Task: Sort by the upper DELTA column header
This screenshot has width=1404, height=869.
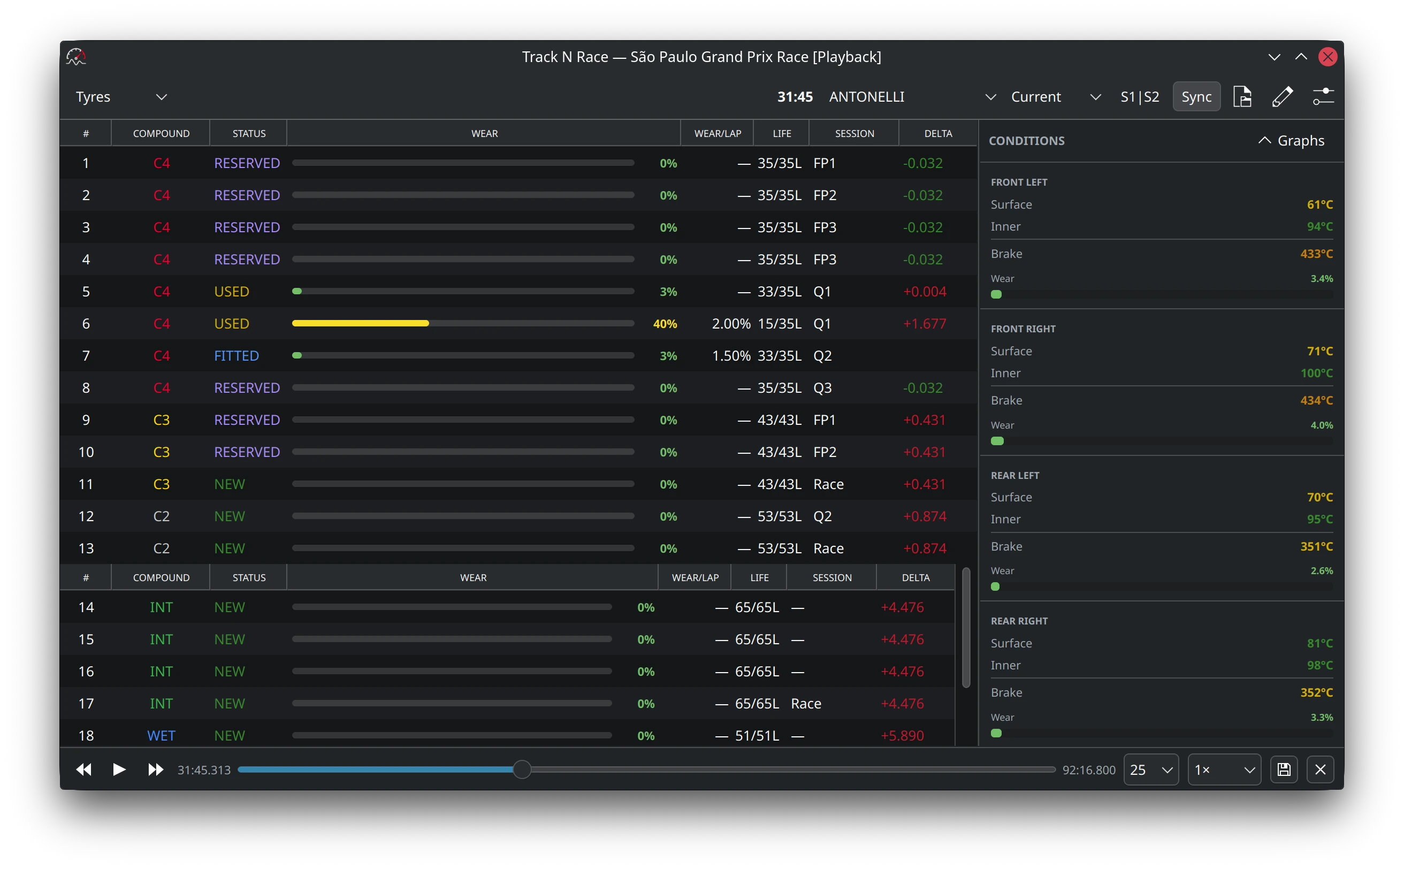Action: coord(937,133)
